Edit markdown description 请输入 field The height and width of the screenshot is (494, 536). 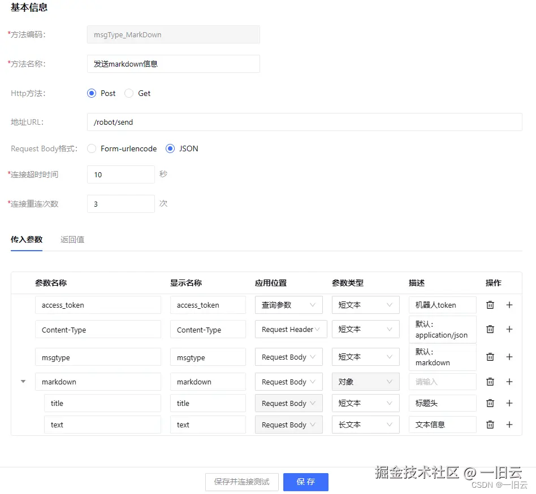(442, 382)
